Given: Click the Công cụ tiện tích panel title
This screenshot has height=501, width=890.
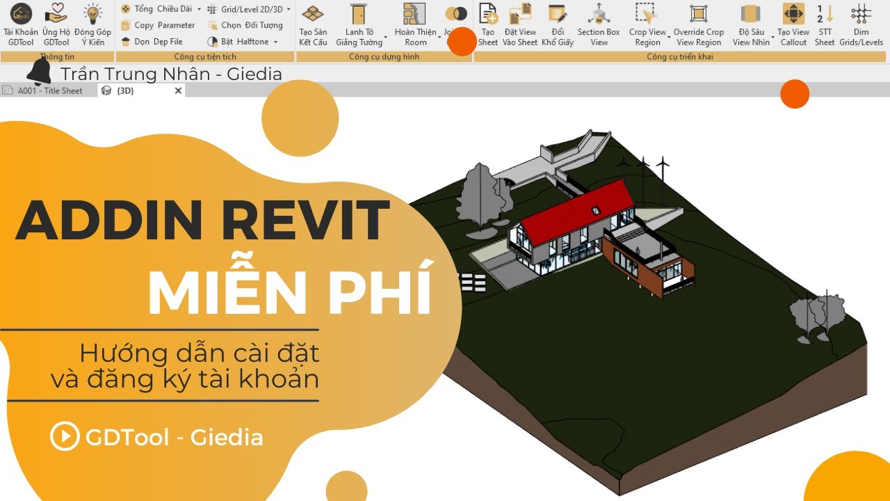Looking at the screenshot, I should [205, 57].
